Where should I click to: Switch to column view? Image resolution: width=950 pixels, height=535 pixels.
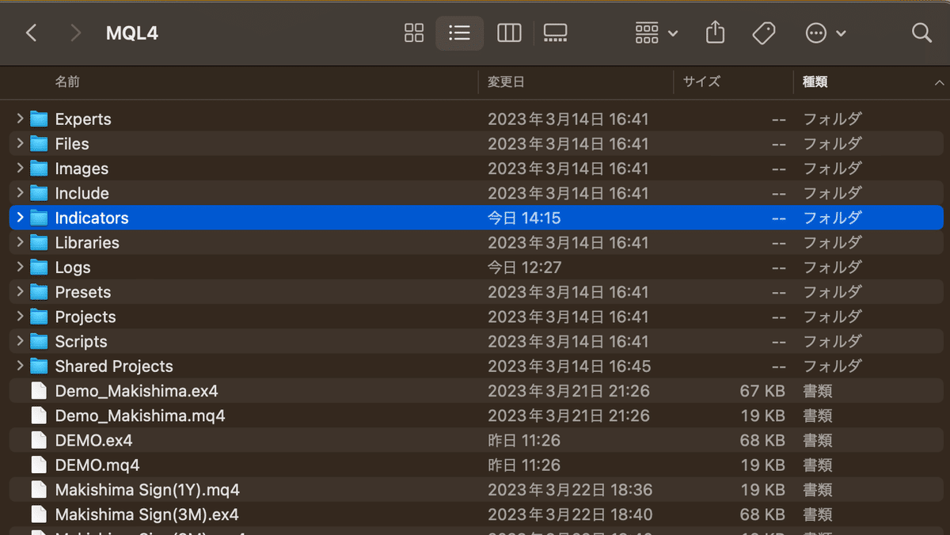click(x=509, y=33)
